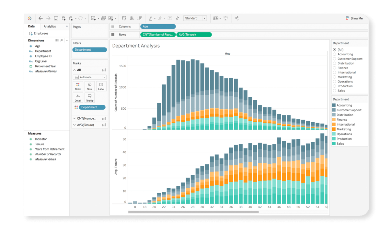Image resolution: width=379 pixels, height=229 pixels.
Task: Click the back arrow (undo) in toolbar
Action: [x=40, y=18]
